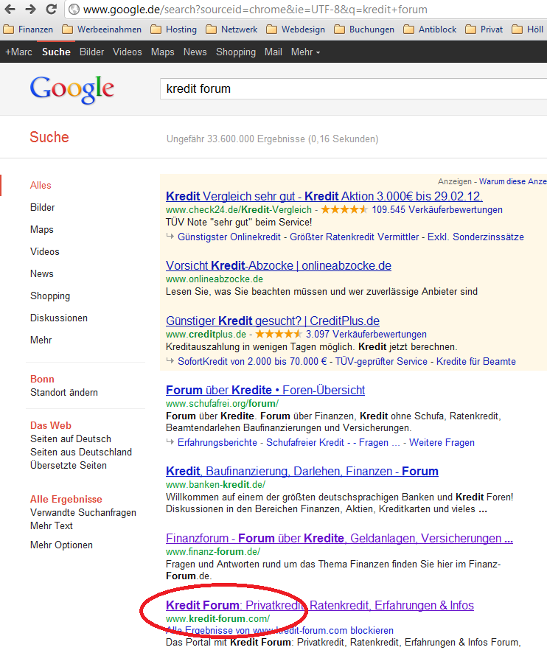The width and height of the screenshot is (547, 650).
Task: Open the Finanzen bookmark folder
Action: (x=28, y=29)
